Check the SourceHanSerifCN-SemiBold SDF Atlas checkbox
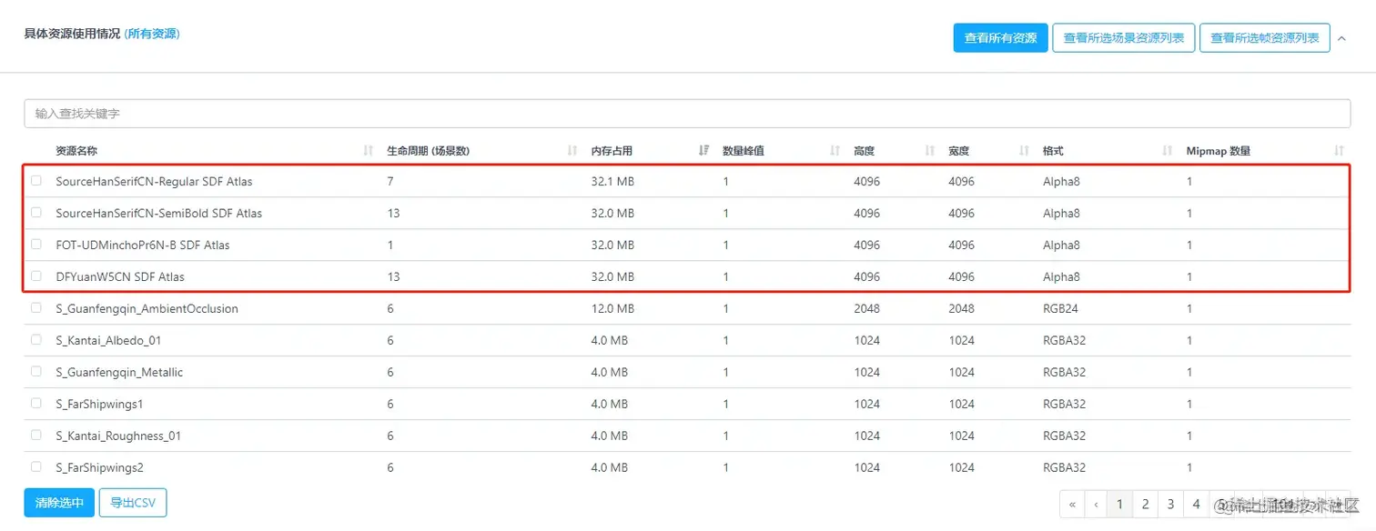This screenshot has height=531, width=1376. 36,213
